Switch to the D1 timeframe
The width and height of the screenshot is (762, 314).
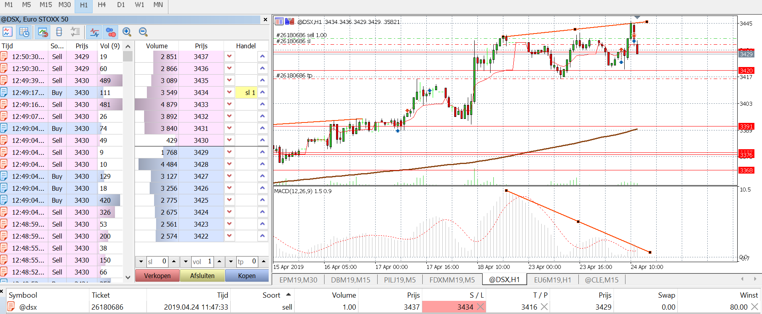coord(121,5)
